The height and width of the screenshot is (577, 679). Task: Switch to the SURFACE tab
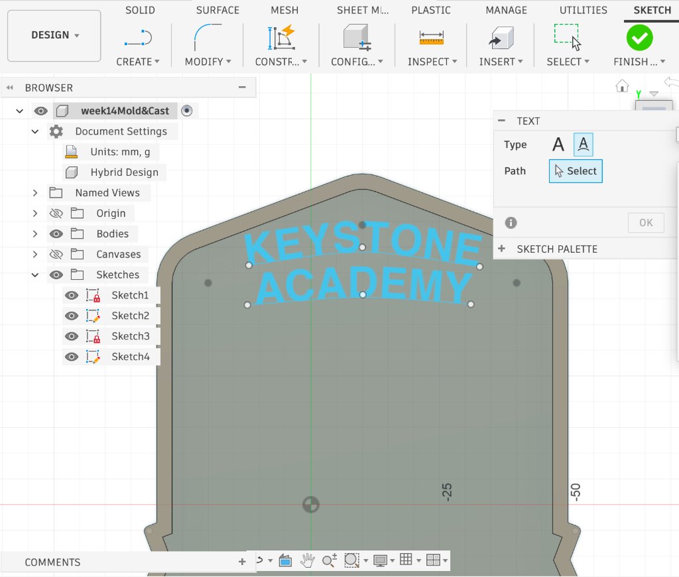point(217,10)
